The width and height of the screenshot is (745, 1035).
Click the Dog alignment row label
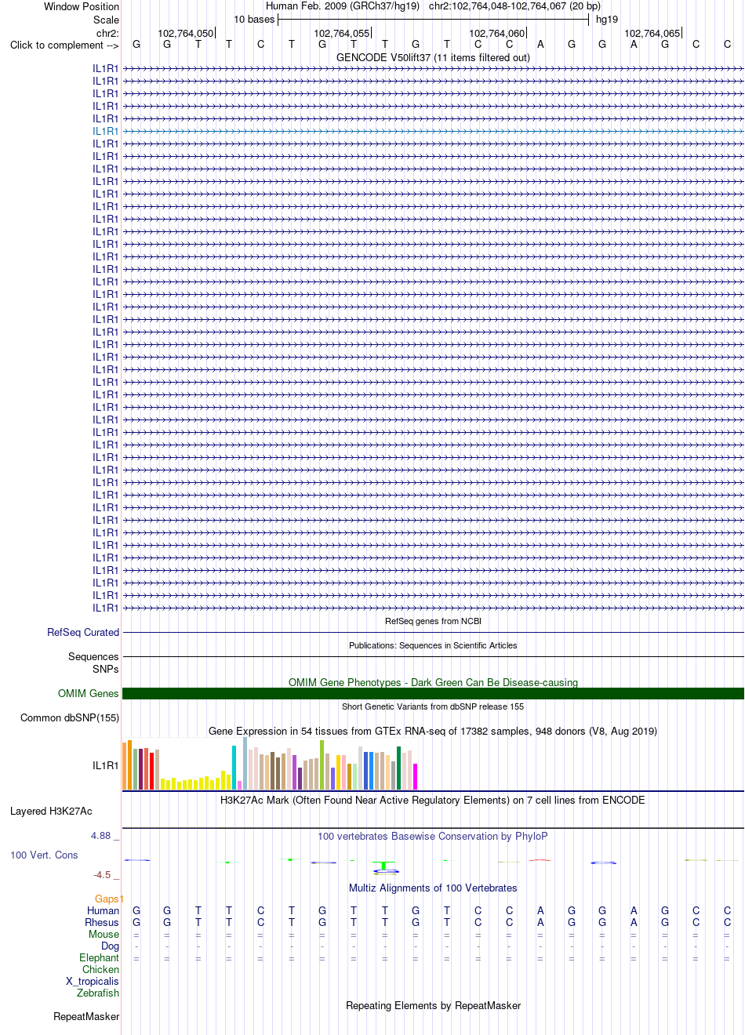pos(110,946)
